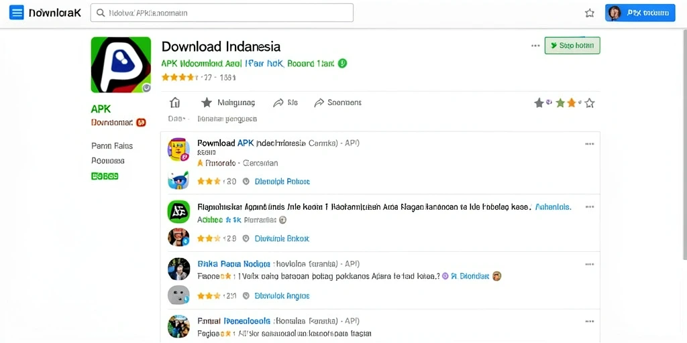Click the DownloraK site logo text

[55, 13]
